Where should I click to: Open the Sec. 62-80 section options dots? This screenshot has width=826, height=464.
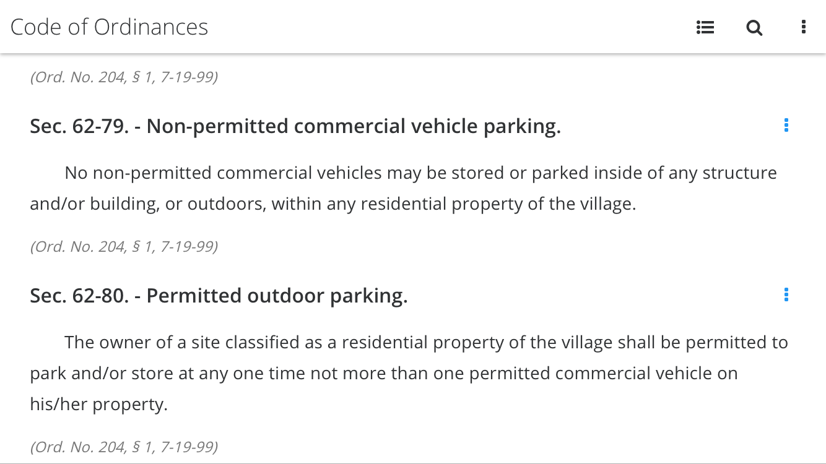coord(786,294)
